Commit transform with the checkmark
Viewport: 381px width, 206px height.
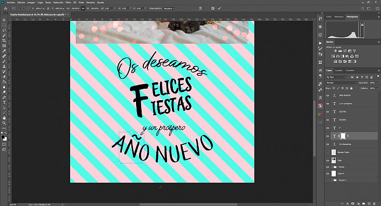click(x=219, y=8)
